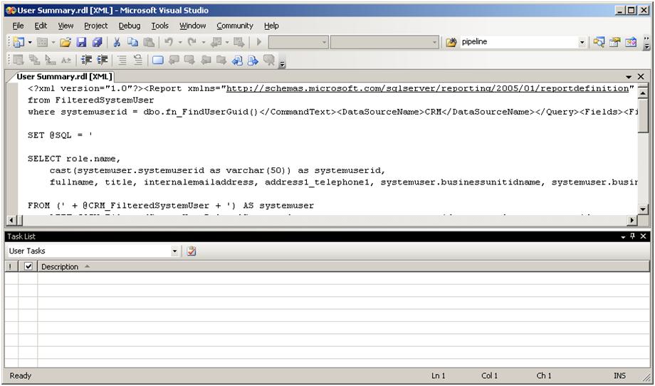Click the Increase Line Indent icon
655x386 pixels.
pos(102,60)
